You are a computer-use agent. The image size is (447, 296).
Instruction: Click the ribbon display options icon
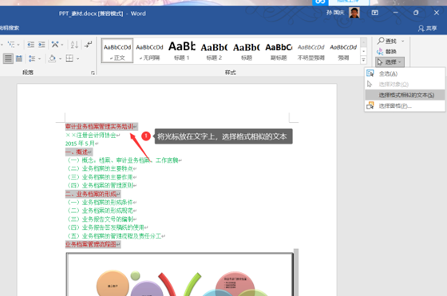375,13
